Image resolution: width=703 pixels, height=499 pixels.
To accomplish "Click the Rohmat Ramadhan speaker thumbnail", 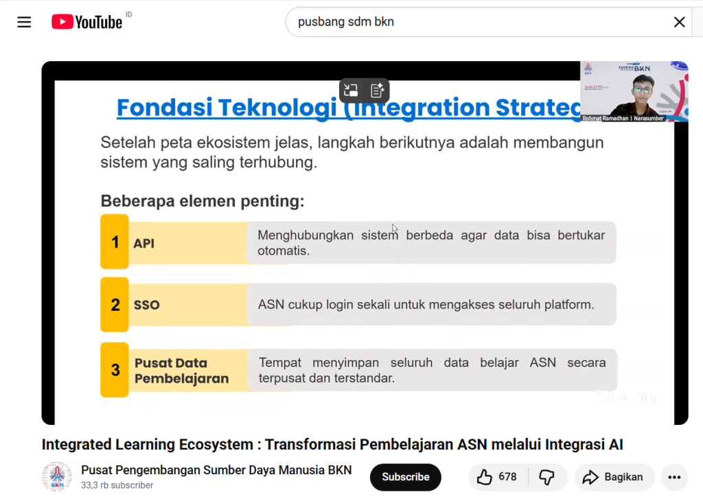I will pos(633,91).
